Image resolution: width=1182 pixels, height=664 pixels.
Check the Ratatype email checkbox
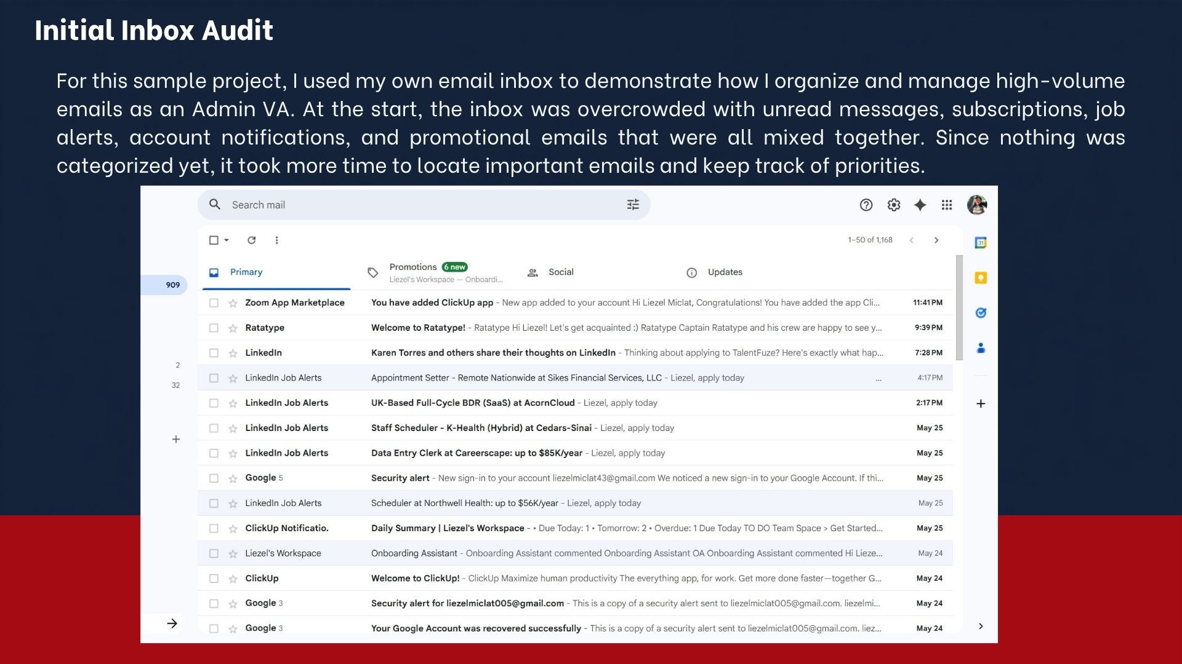(214, 328)
